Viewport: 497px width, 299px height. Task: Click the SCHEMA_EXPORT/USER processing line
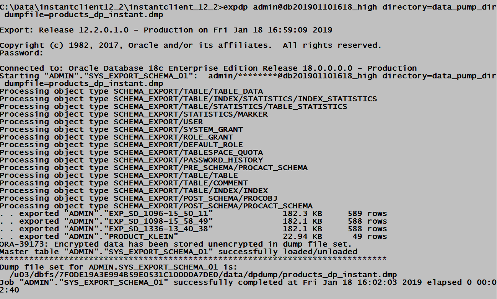(x=101, y=122)
